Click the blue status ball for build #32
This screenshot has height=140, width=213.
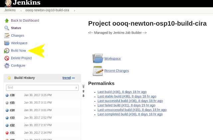point(7,125)
